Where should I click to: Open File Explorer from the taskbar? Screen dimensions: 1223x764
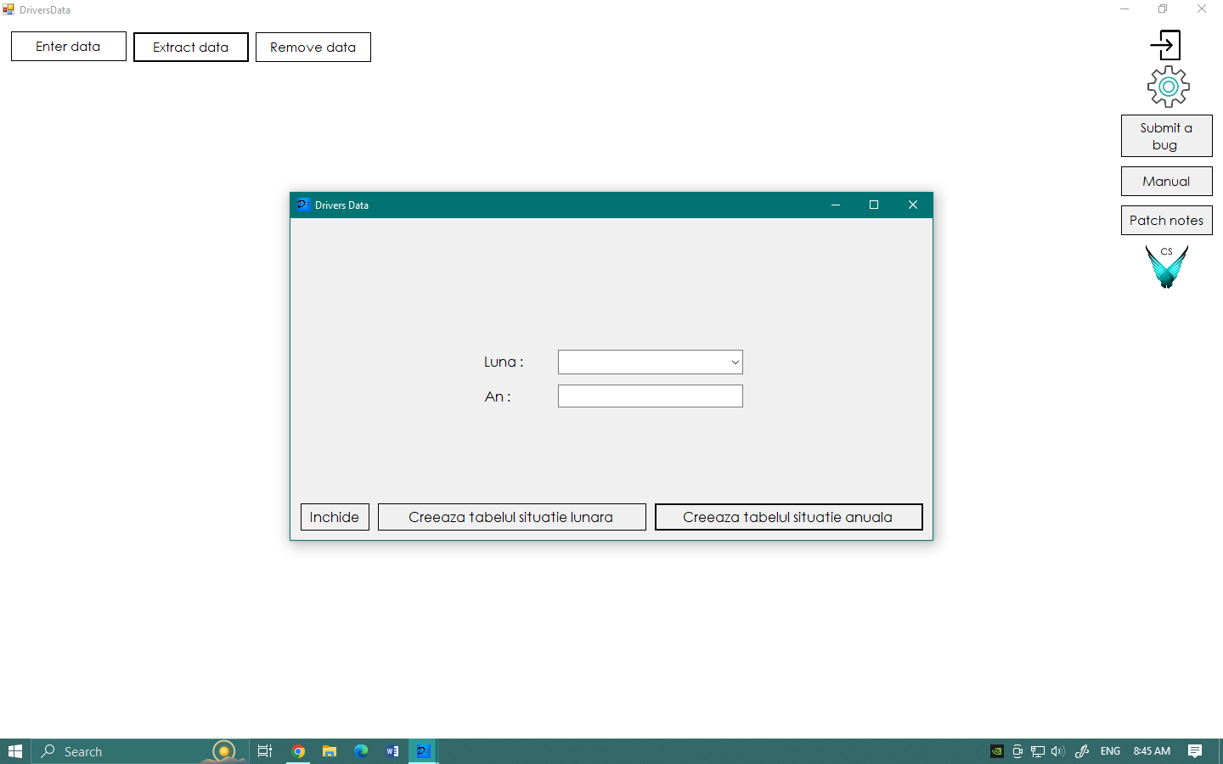tap(330, 751)
